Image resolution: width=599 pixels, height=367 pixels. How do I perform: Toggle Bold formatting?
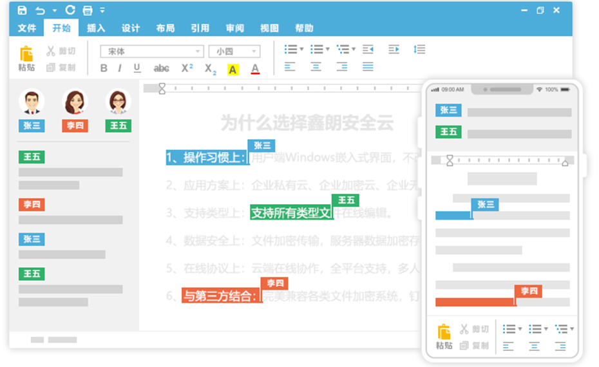pyautogui.click(x=104, y=68)
